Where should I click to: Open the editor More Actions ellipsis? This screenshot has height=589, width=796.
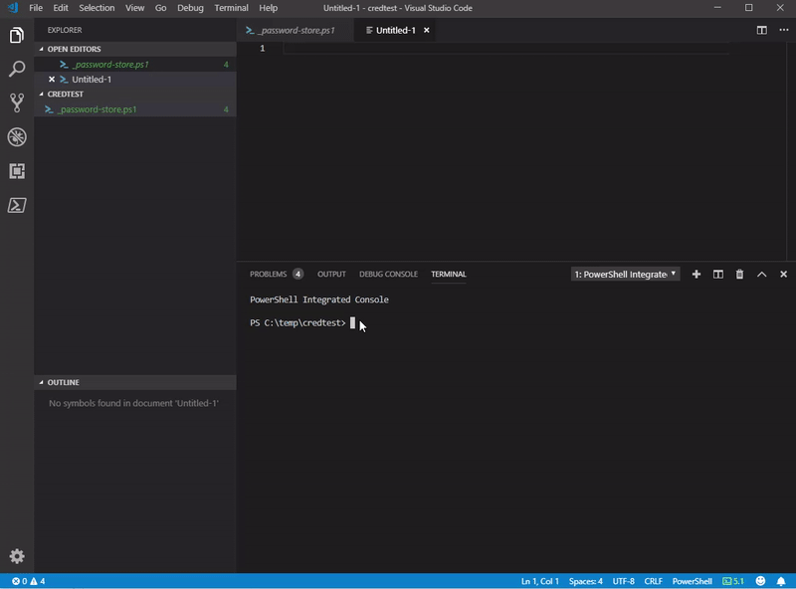[x=783, y=30]
